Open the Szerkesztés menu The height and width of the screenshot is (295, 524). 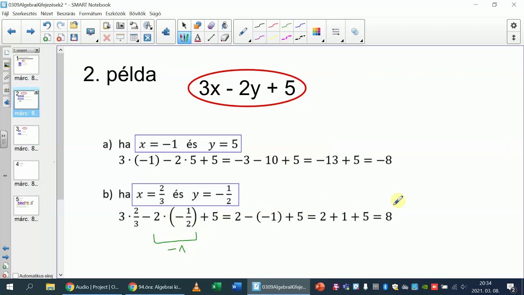25,14
